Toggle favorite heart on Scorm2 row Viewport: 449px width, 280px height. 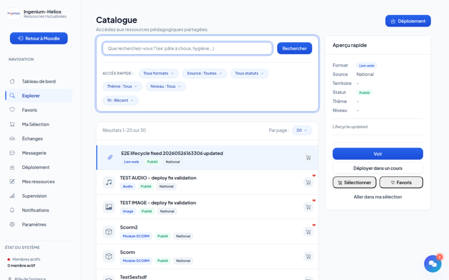pyautogui.click(x=314, y=225)
